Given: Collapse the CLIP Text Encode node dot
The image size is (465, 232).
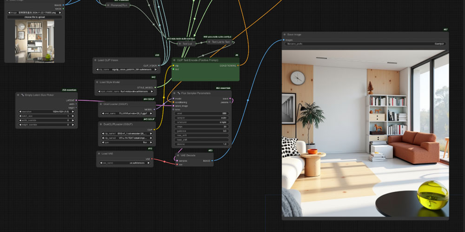Looking at the screenshot, I should 174,60.
